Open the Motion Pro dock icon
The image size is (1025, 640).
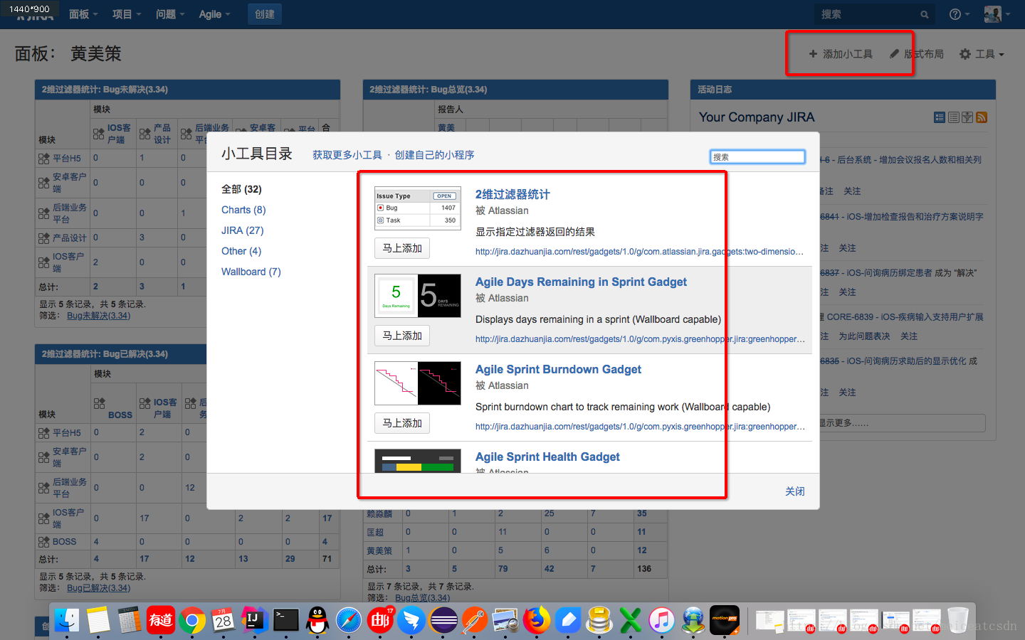pyautogui.click(x=725, y=621)
